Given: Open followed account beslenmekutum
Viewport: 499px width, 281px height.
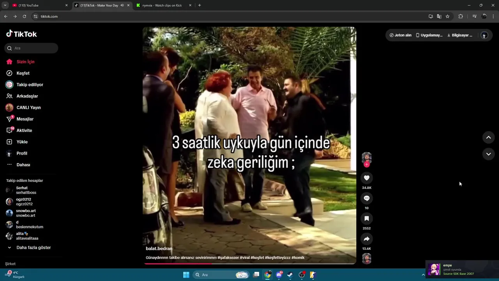Looking at the screenshot, I should point(24,224).
